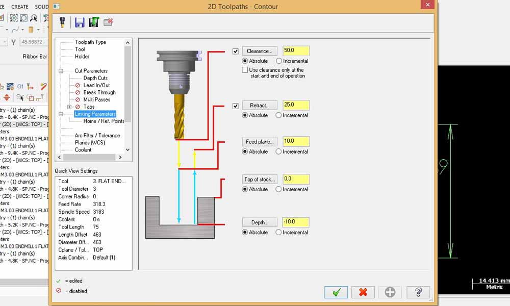Click the tree scrollbar down arrow
The width and height of the screenshot is (510, 306).
[x=128, y=150]
